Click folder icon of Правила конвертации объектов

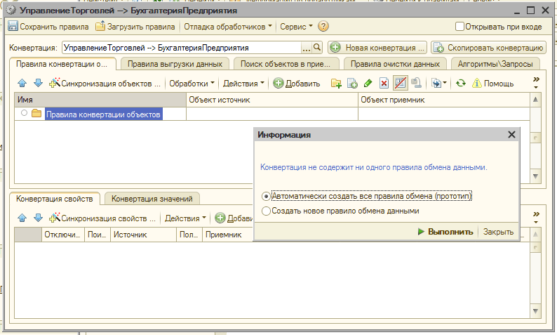36,114
